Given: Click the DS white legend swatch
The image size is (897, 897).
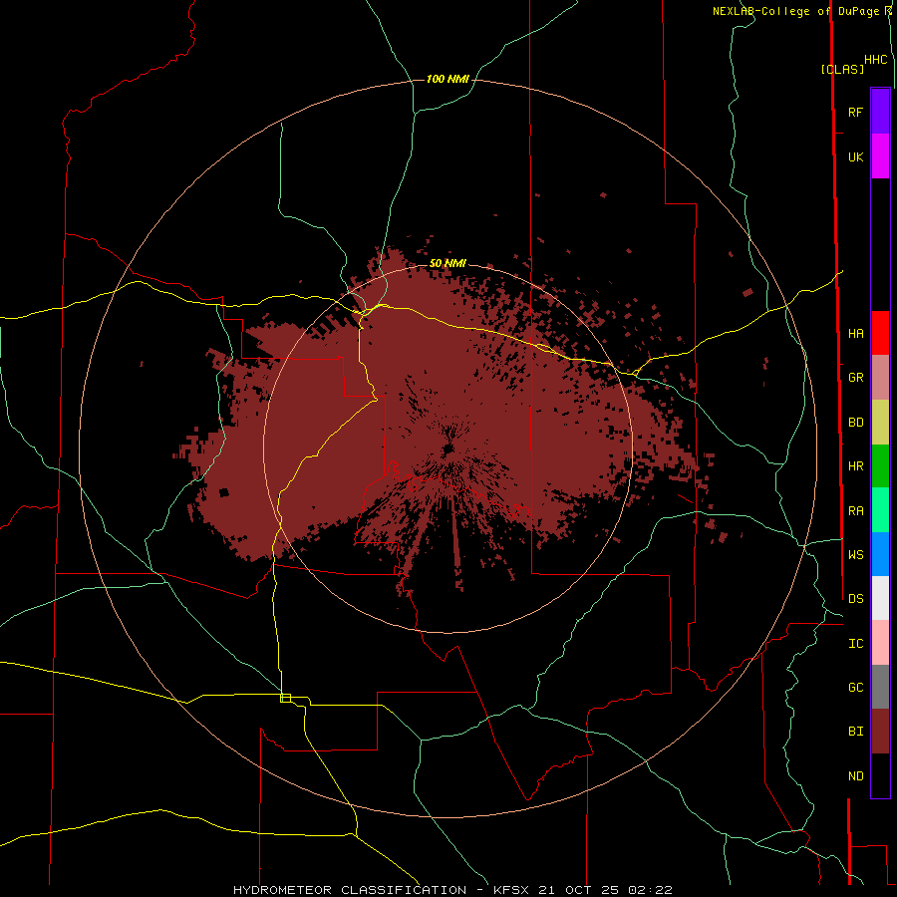Looking at the screenshot, I should (x=880, y=598).
